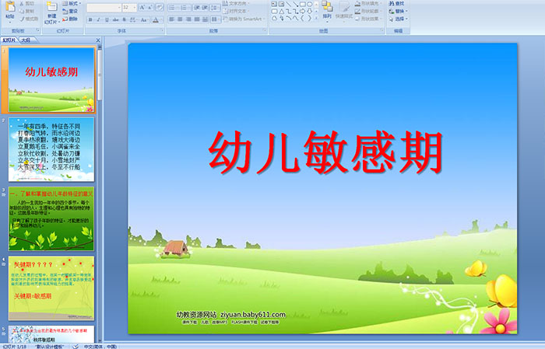Image resolution: width=545 pixels, height=349 pixels.
Task: Select the Arrow line shape
Action: [x=295, y=4]
